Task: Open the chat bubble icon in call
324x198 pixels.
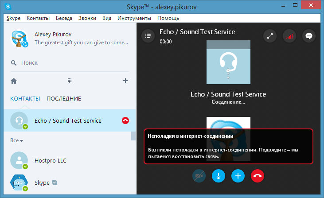Action: [x=308, y=36]
